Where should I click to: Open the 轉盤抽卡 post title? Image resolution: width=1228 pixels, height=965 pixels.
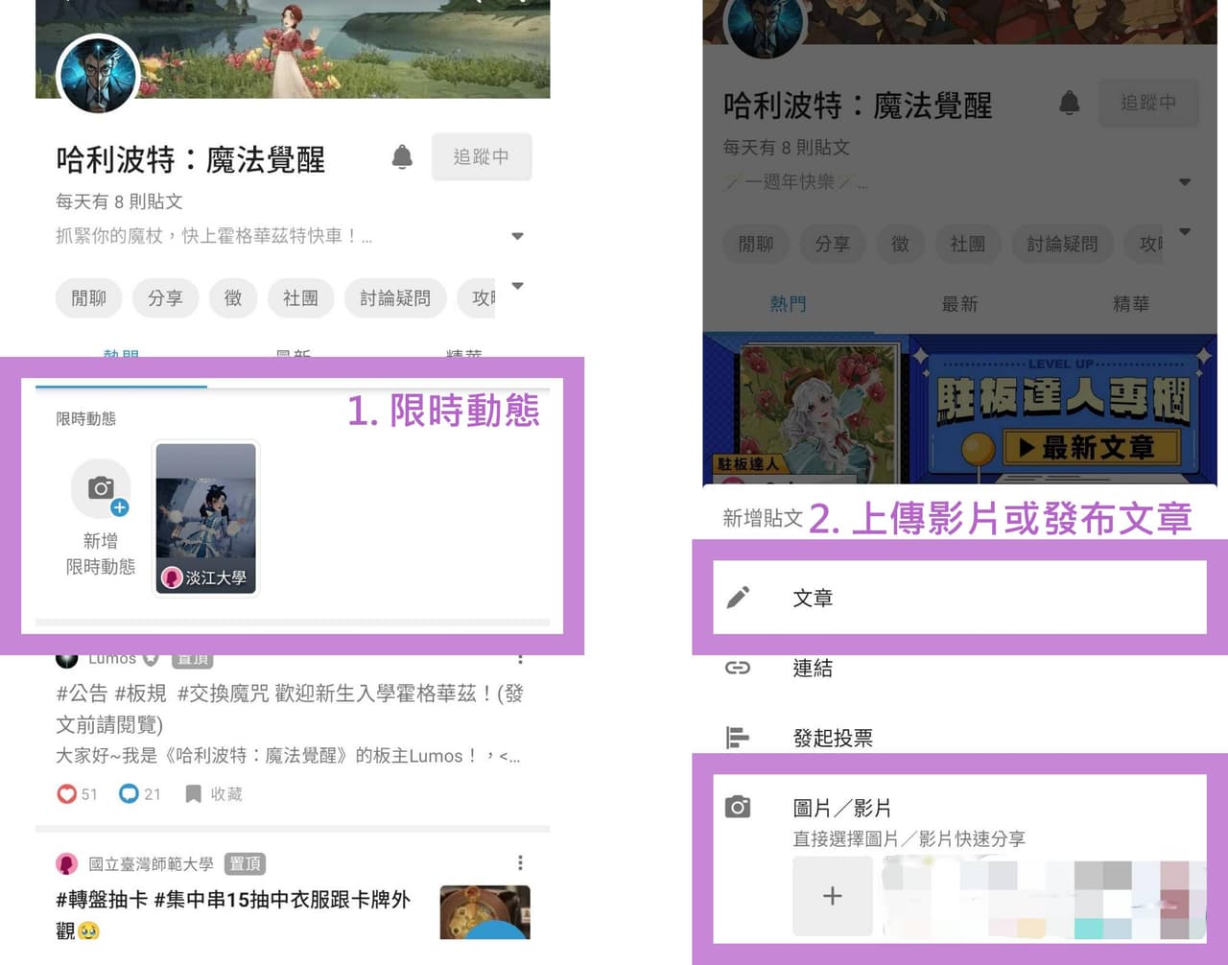233,914
